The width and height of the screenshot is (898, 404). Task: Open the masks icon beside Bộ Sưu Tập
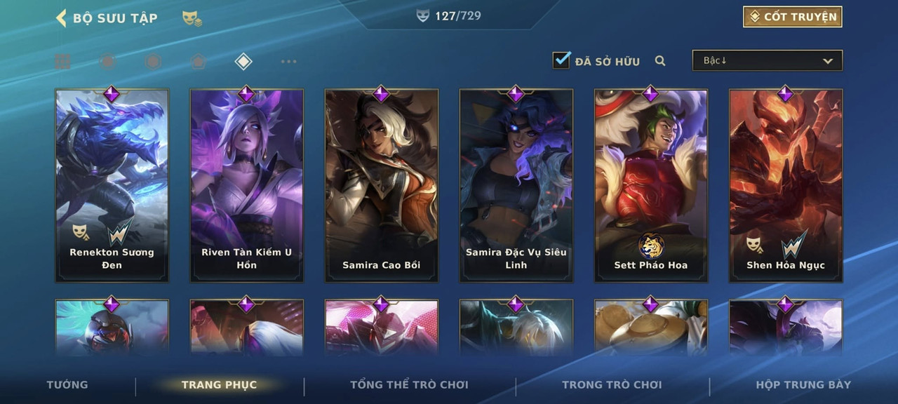coord(192,18)
